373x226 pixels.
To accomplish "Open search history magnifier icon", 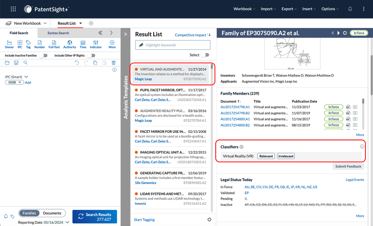I will click(x=25, y=63).
